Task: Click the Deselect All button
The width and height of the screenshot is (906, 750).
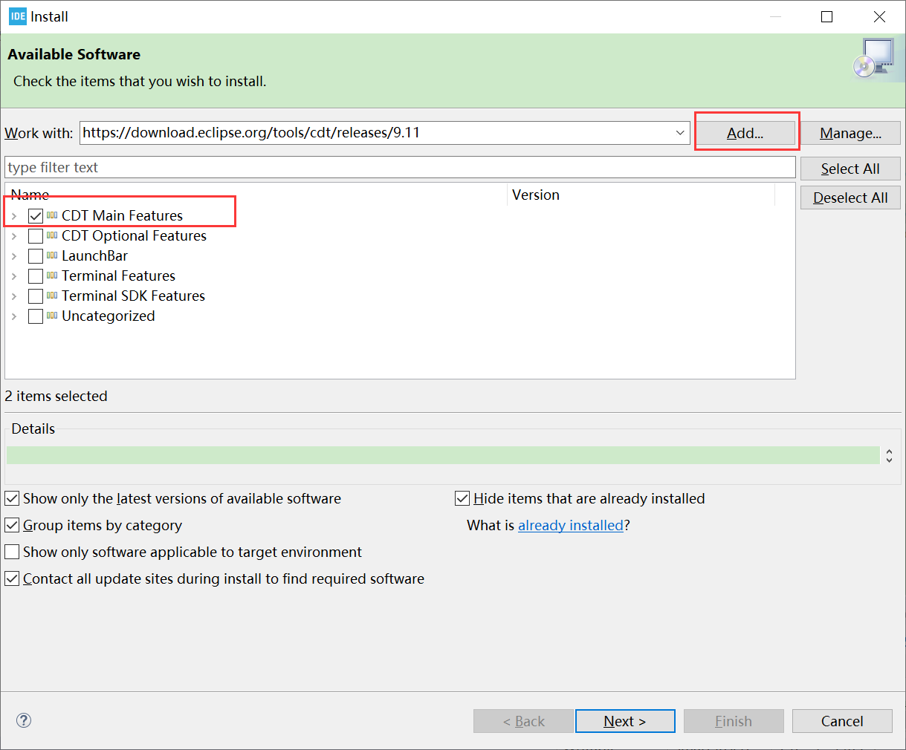Action: [x=850, y=198]
